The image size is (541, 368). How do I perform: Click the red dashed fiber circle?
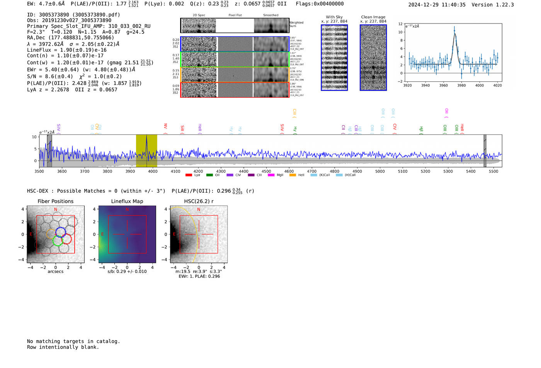click(66, 239)
